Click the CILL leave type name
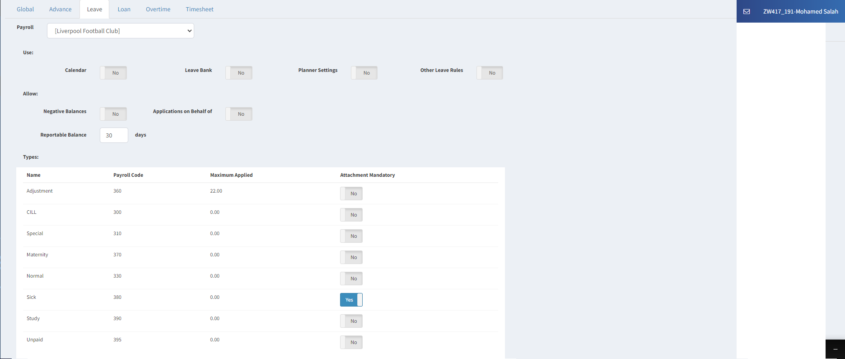This screenshot has width=845, height=359. (x=32, y=212)
